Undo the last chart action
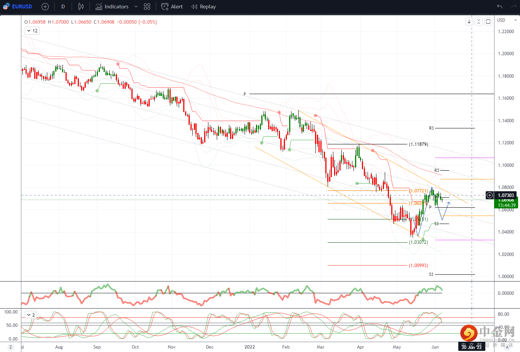520x352 pixels. [x=499, y=6]
